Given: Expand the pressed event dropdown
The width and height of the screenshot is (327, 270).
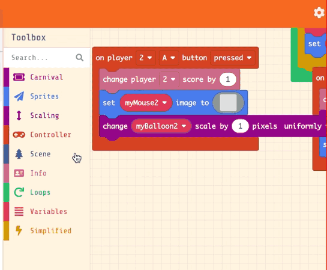Looking at the screenshot, I should pos(233,58).
